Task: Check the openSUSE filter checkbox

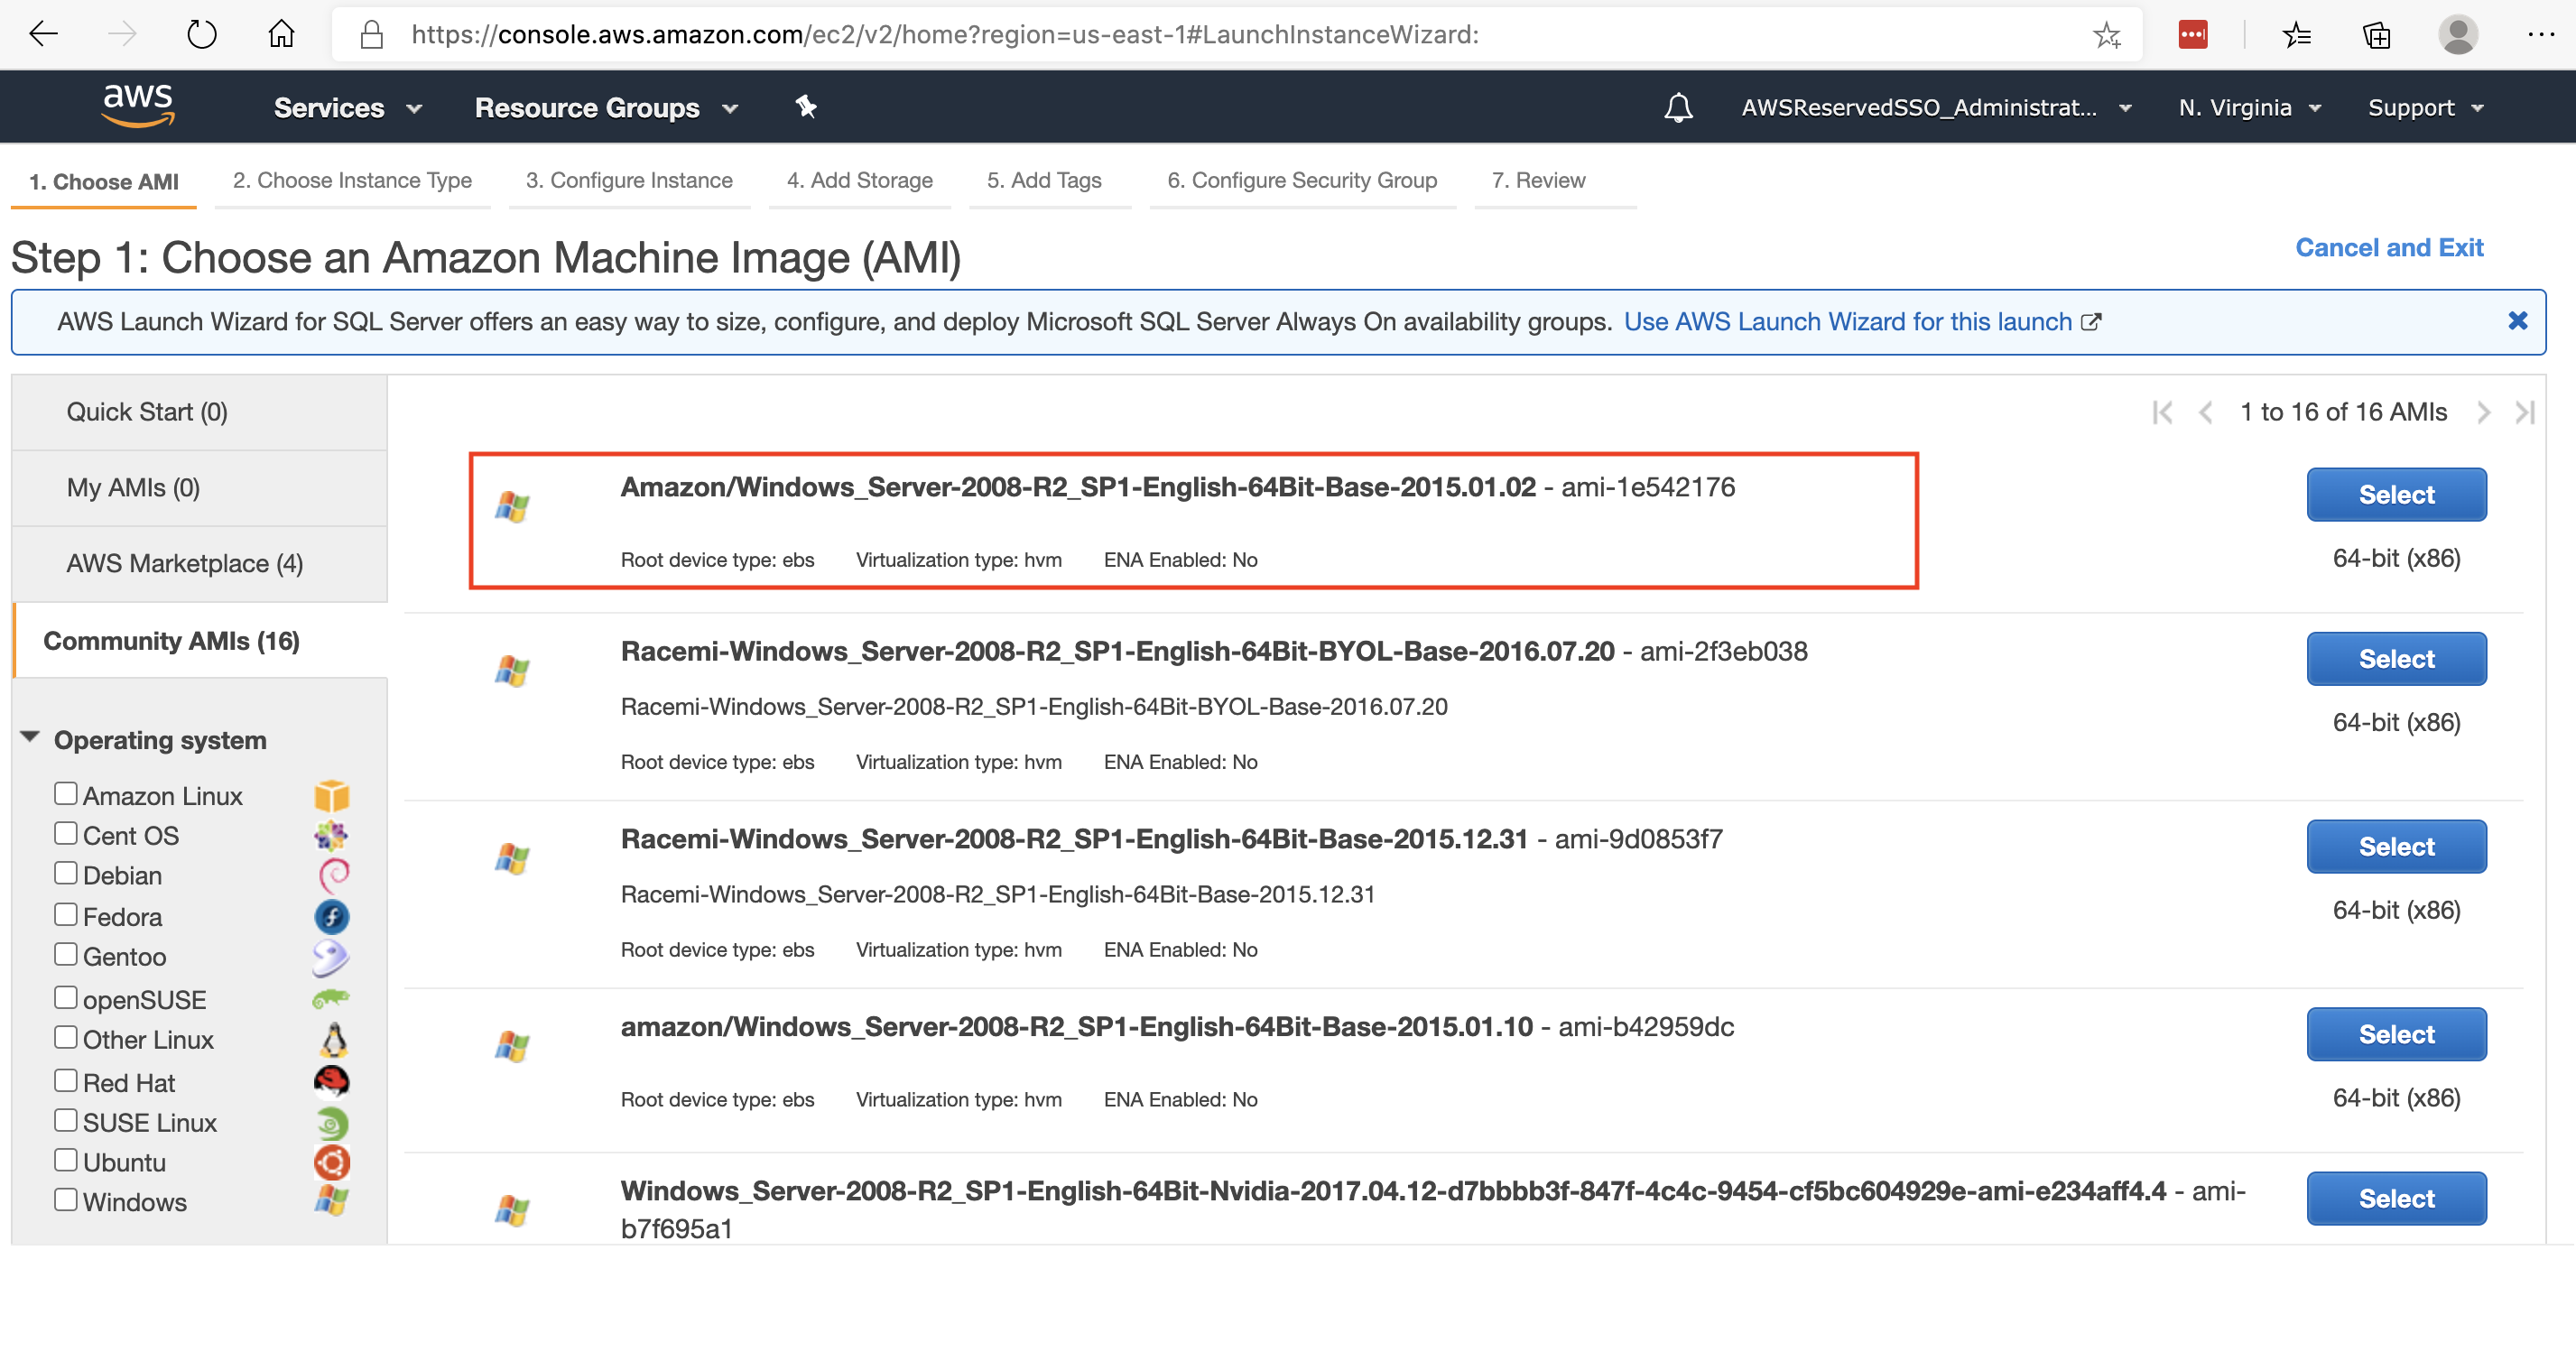Action: tap(66, 997)
